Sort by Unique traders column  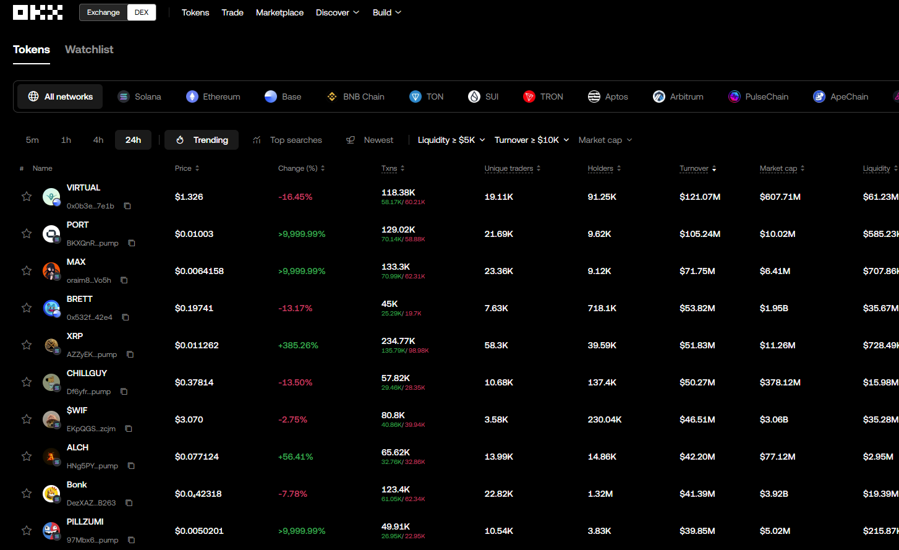[x=513, y=168]
